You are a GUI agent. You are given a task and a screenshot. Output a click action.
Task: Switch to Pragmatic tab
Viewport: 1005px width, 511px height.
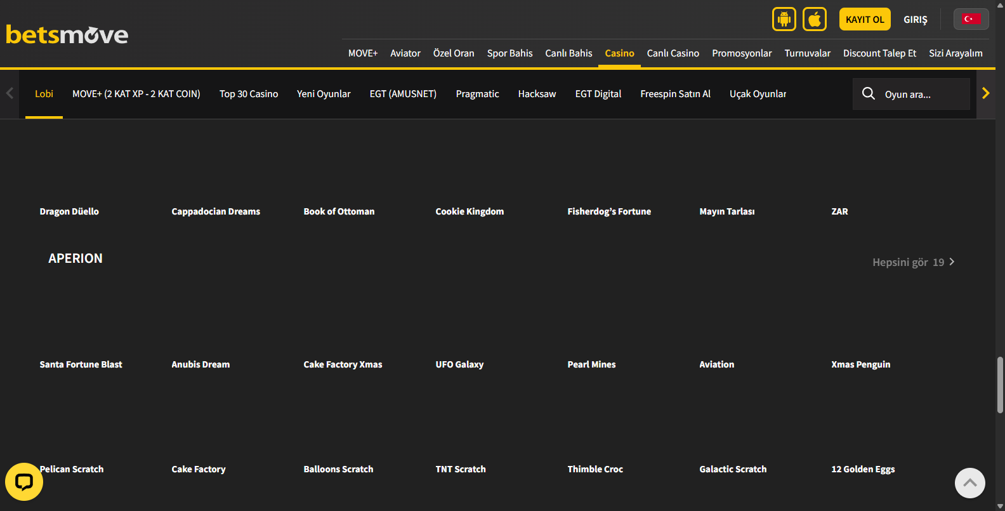(x=478, y=94)
